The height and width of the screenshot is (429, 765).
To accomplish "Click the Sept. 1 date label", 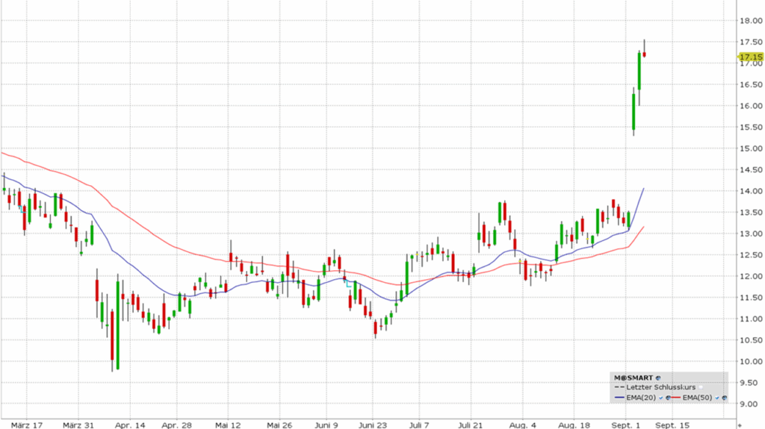I will click(625, 425).
